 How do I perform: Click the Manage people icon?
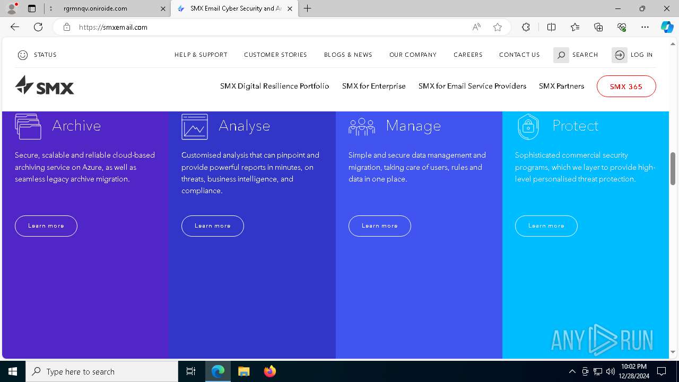[x=362, y=126]
